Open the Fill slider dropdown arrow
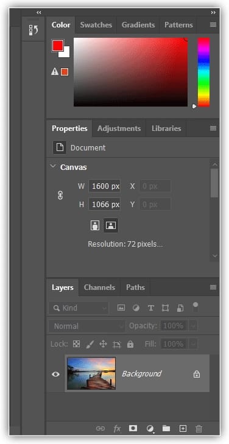 193,344
